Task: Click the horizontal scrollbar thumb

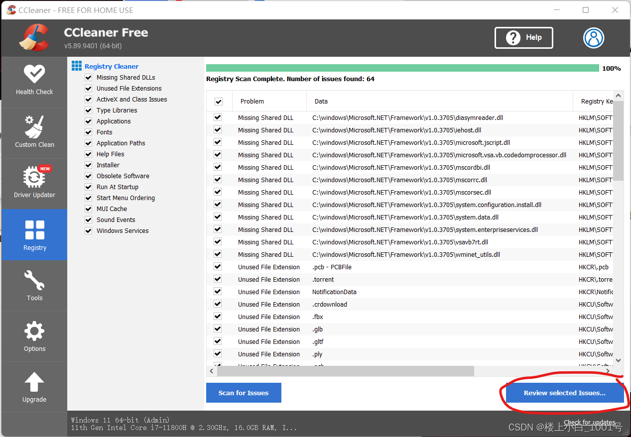Action: point(346,371)
